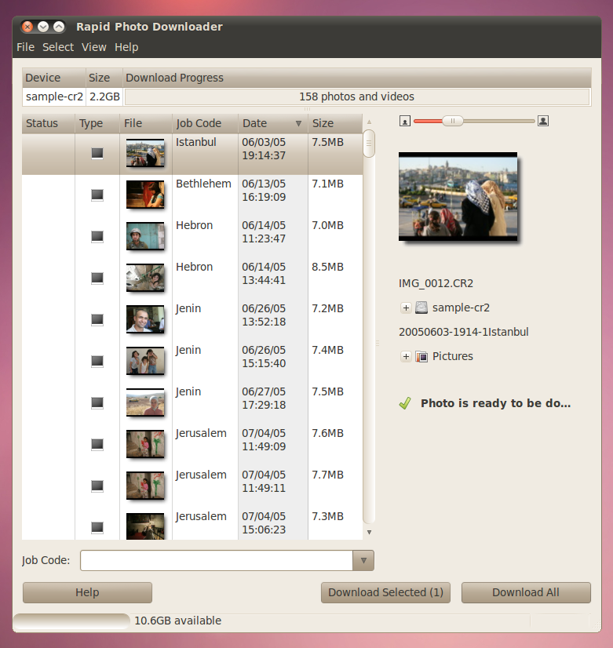Click the green checkmark status icon
The width and height of the screenshot is (613, 648).
405,403
